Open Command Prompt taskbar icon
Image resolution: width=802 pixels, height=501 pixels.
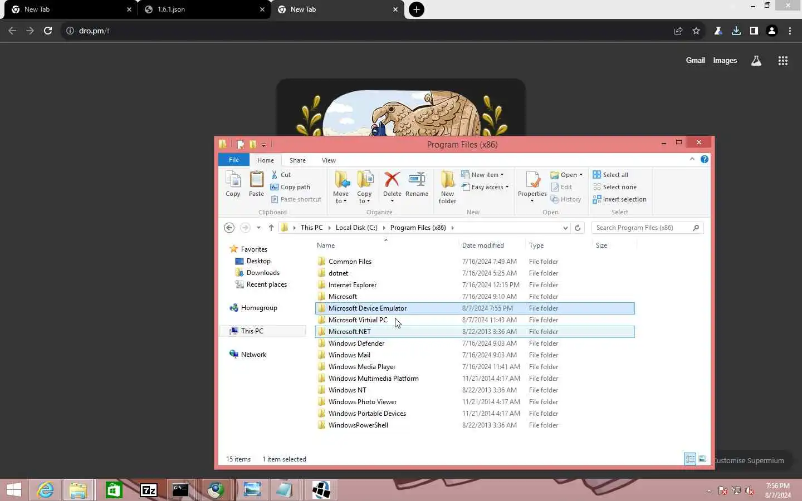click(x=180, y=490)
